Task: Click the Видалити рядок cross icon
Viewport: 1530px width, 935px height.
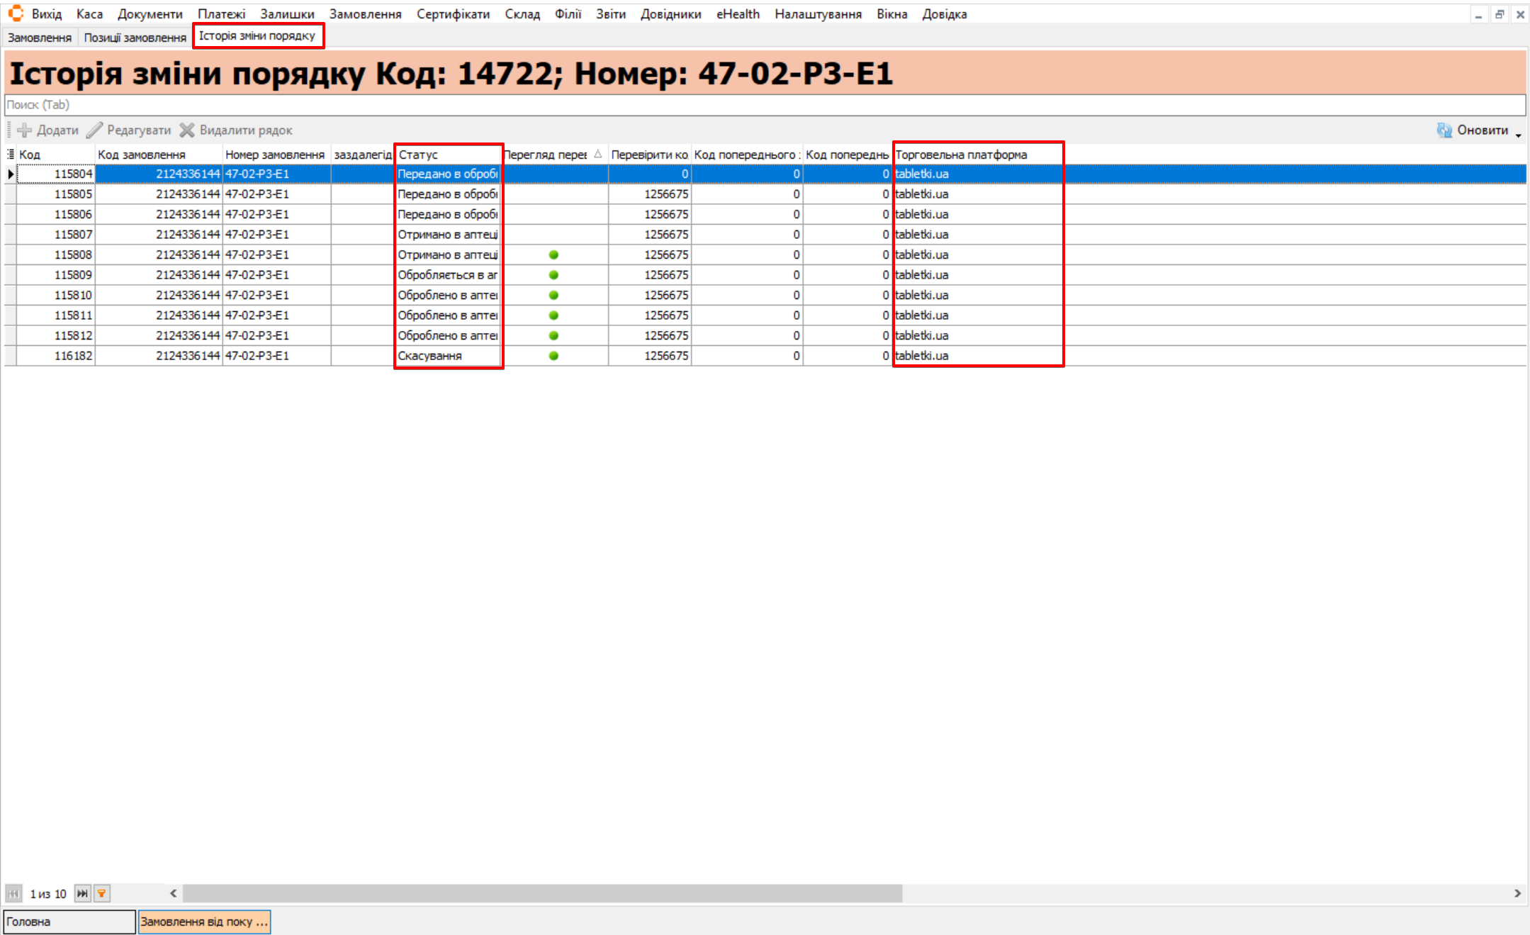Action: point(187,130)
